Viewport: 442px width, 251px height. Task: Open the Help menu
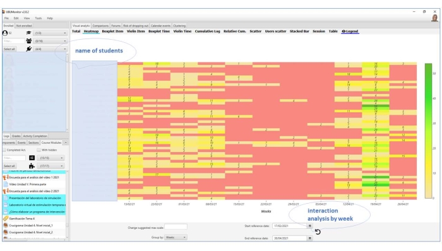pos(50,18)
